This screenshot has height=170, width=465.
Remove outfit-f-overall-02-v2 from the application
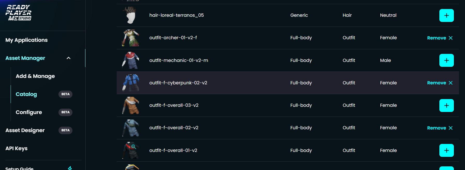(x=440, y=128)
